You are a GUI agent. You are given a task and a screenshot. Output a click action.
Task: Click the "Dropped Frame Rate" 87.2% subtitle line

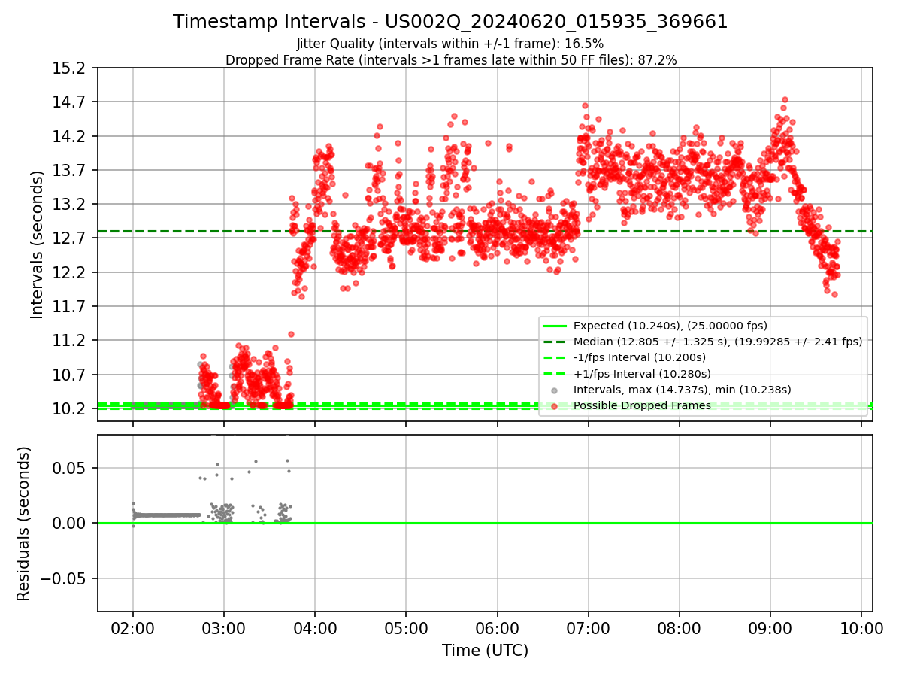451,60
